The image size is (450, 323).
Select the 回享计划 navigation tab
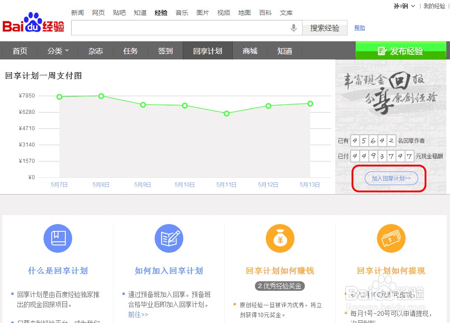point(207,51)
